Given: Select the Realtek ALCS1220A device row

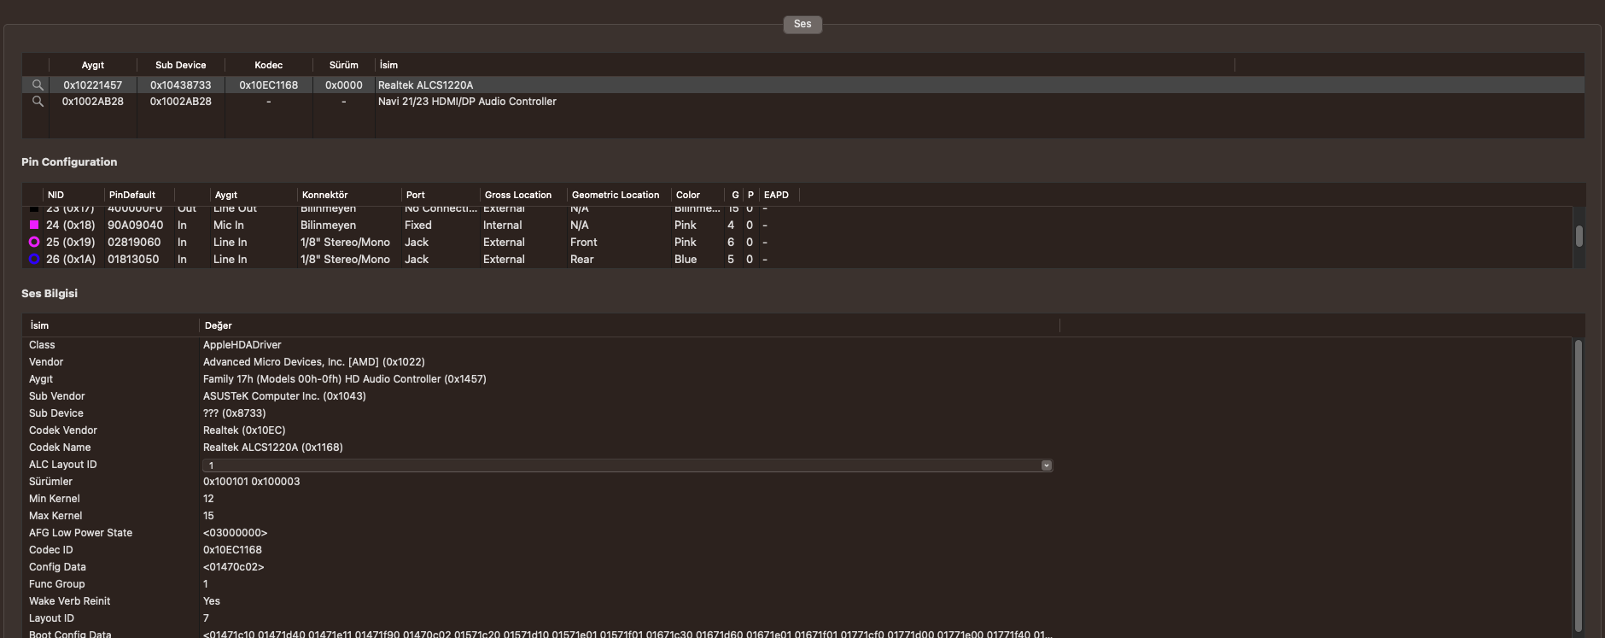Looking at the screenshot, I should [425, 85].
